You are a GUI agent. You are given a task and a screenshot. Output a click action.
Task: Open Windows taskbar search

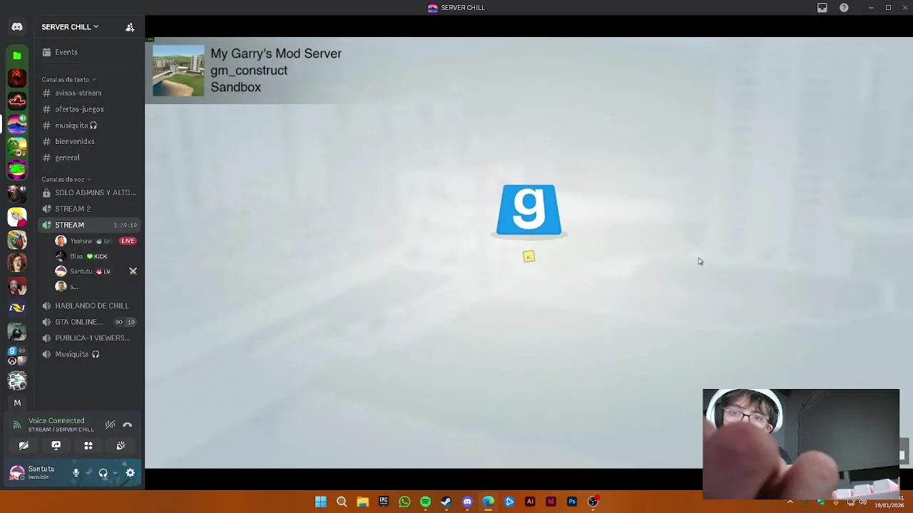pos(342,502)
